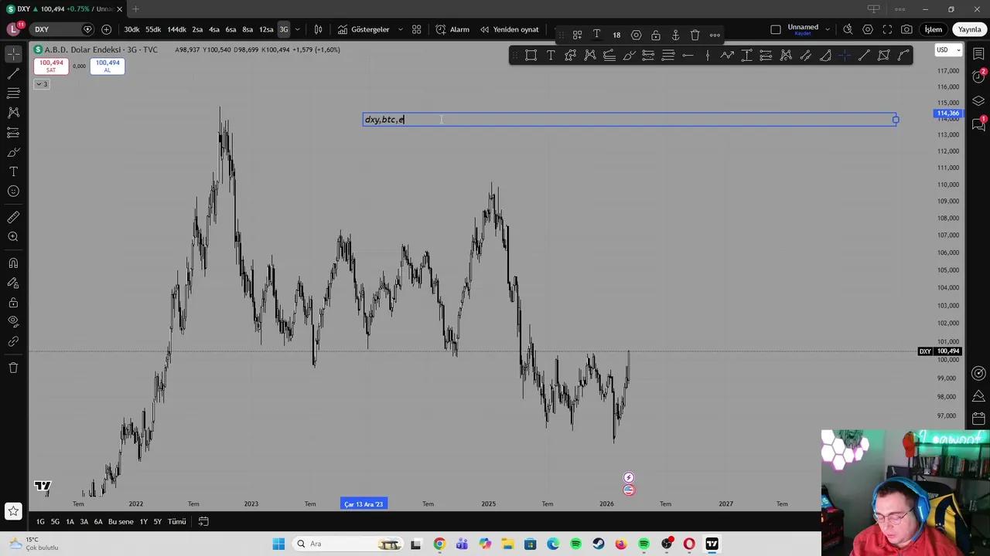
Task: Toggle magnet mode in left sidebar
Action: pyautogui.click(x=13, y=263)
